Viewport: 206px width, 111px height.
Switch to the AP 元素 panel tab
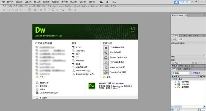183,36
